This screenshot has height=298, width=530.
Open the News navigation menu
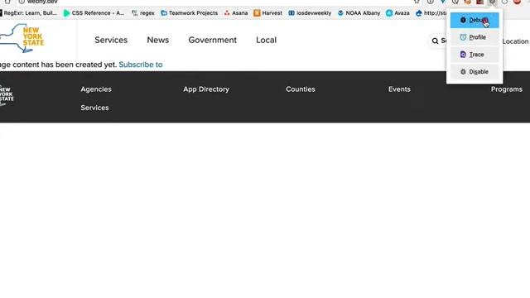tap(158, 40)
